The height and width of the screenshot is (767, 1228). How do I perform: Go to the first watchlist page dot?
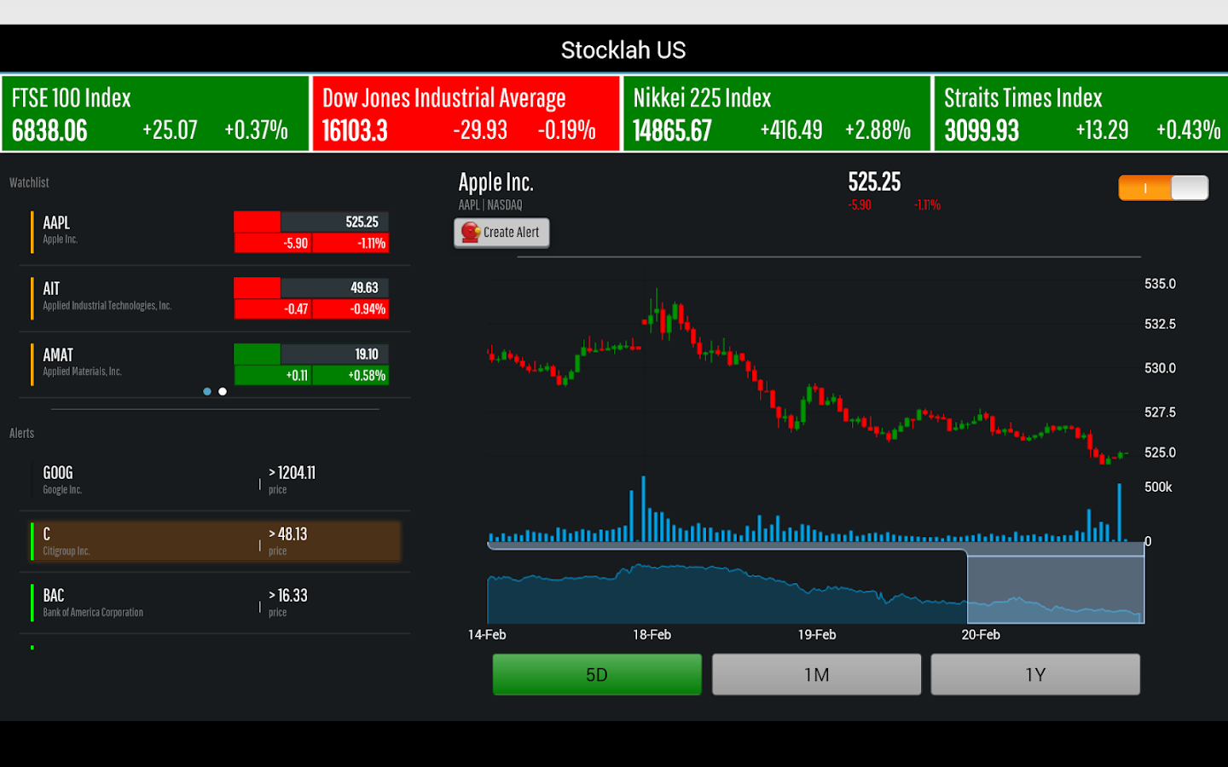(207, 392)
